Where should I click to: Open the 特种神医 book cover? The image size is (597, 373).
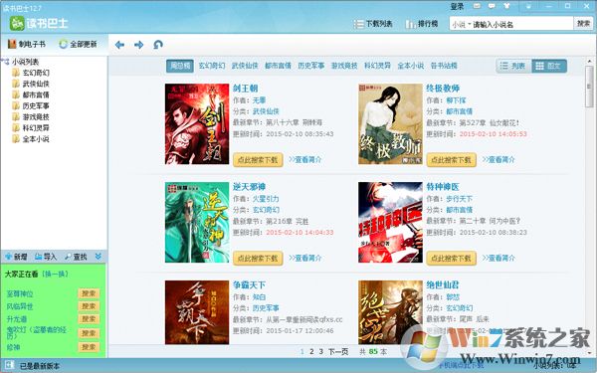tap(390, 222)
